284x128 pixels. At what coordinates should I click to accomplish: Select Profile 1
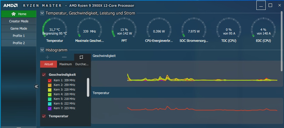pyautogui.click(x=19, y=36)
